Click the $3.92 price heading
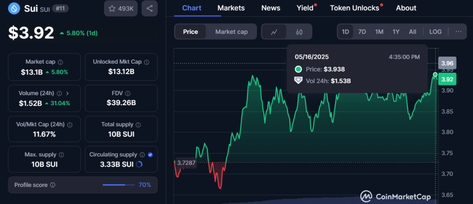Image resolution: width=473 pixels, height=204 pixels. coord(31,33)
